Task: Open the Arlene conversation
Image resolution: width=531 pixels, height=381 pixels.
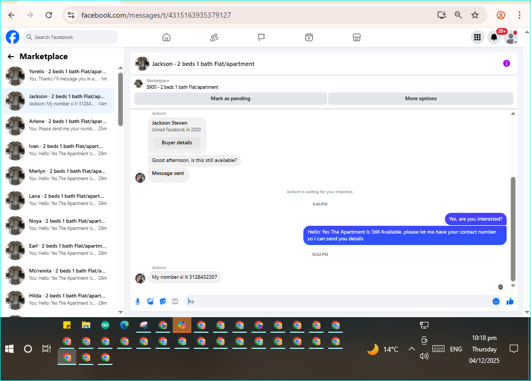Action: coord(58,126)
